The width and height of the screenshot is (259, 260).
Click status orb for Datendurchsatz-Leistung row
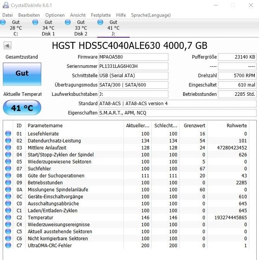(x=8, y=140)
